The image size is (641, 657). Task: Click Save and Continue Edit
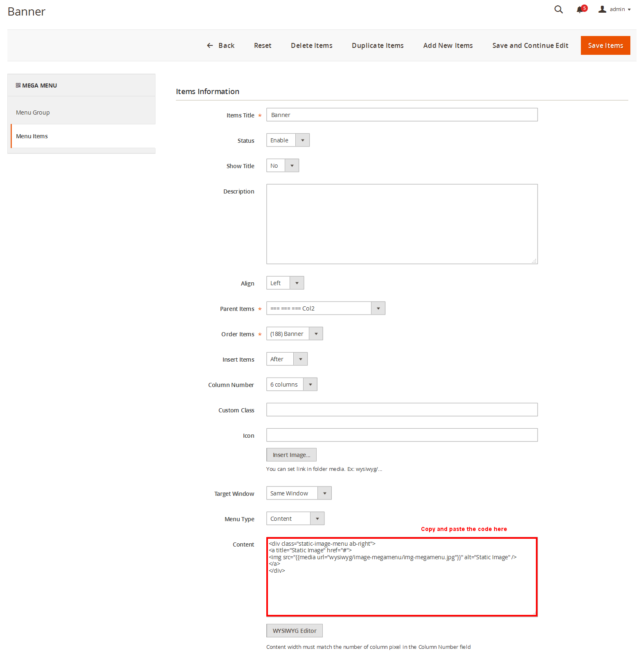tap(530, 45)
